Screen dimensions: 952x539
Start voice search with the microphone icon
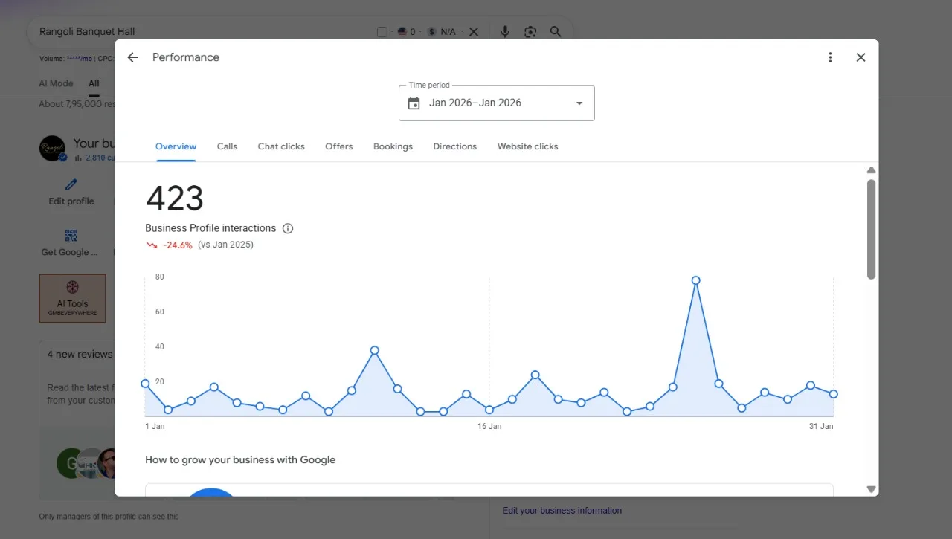[505, 32]
